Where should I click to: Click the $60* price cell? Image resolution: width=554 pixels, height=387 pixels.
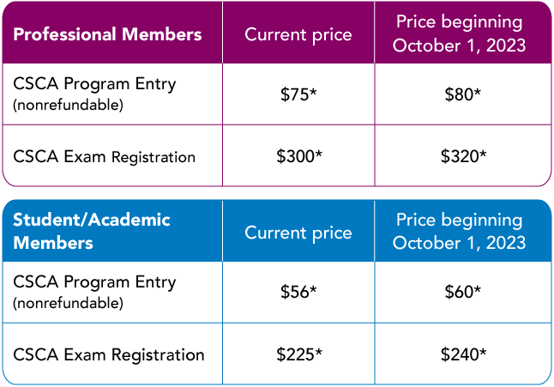462,292
